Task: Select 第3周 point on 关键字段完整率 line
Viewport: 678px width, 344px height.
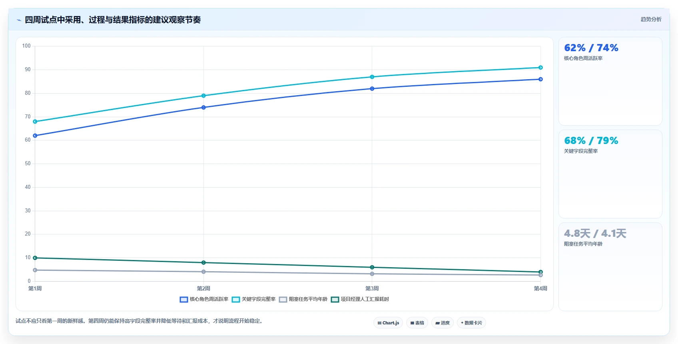Action: click(372, 77)
